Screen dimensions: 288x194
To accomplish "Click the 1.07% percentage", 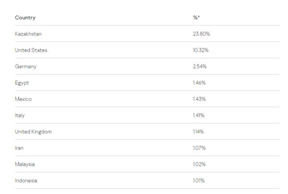I will point(199,148).
